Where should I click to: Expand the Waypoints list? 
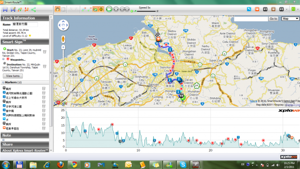pos(3,59)
